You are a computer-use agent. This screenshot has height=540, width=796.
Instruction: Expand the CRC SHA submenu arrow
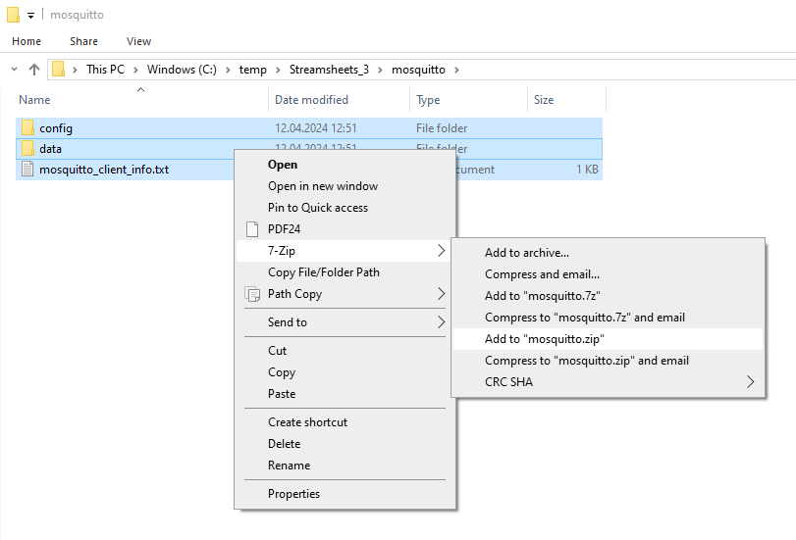(751, 382)
